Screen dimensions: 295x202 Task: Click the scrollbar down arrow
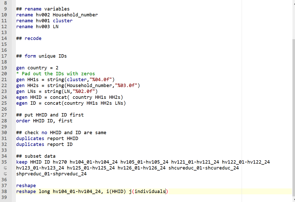coord(293,200)
